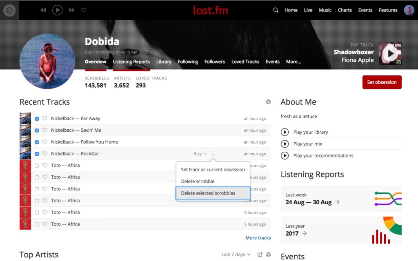Viewport: 418px width, 261px height.
Task: Open three-dot menu on Rockstar row
Action: [213, 154]
